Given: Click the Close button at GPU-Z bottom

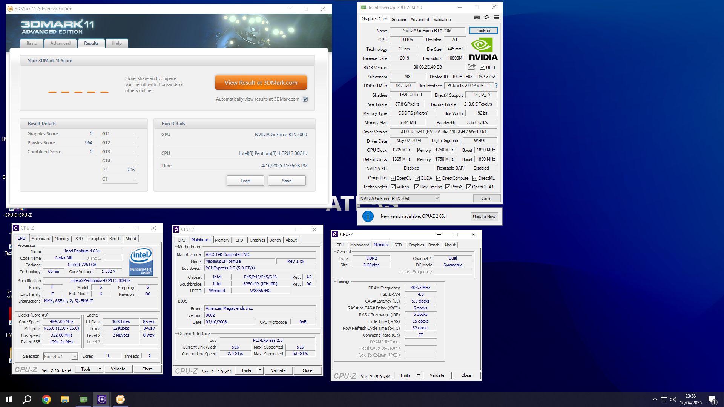Looking at the screenshot, I should [x=486, y=199].
